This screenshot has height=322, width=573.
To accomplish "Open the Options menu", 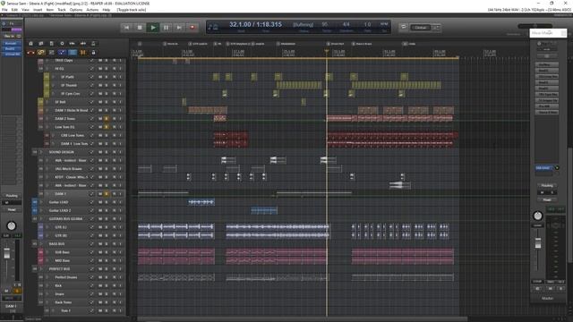I will coord(76,10).
